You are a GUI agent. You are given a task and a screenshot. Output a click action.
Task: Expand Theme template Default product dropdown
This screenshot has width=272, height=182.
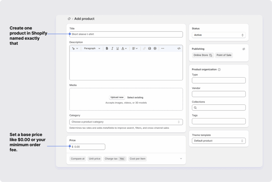[219, 141]
